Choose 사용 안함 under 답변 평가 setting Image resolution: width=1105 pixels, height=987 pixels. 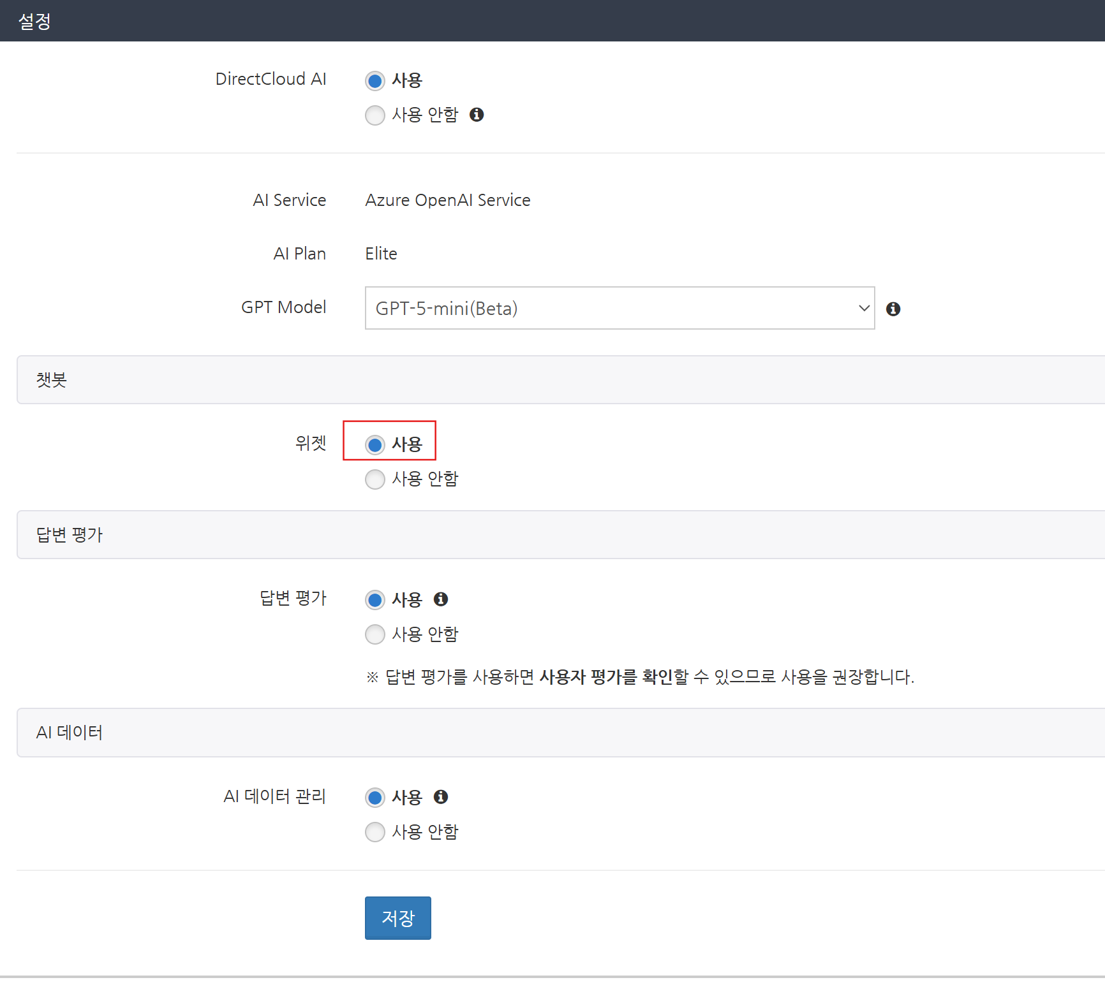coord(375,634)
